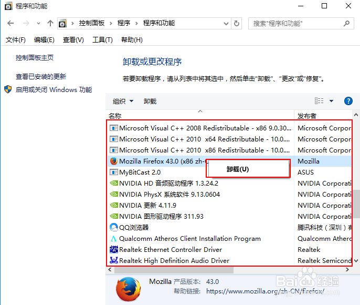Open the 编辑(E) menu
Viewport: 360px width, 305px height.
point(44,40)
